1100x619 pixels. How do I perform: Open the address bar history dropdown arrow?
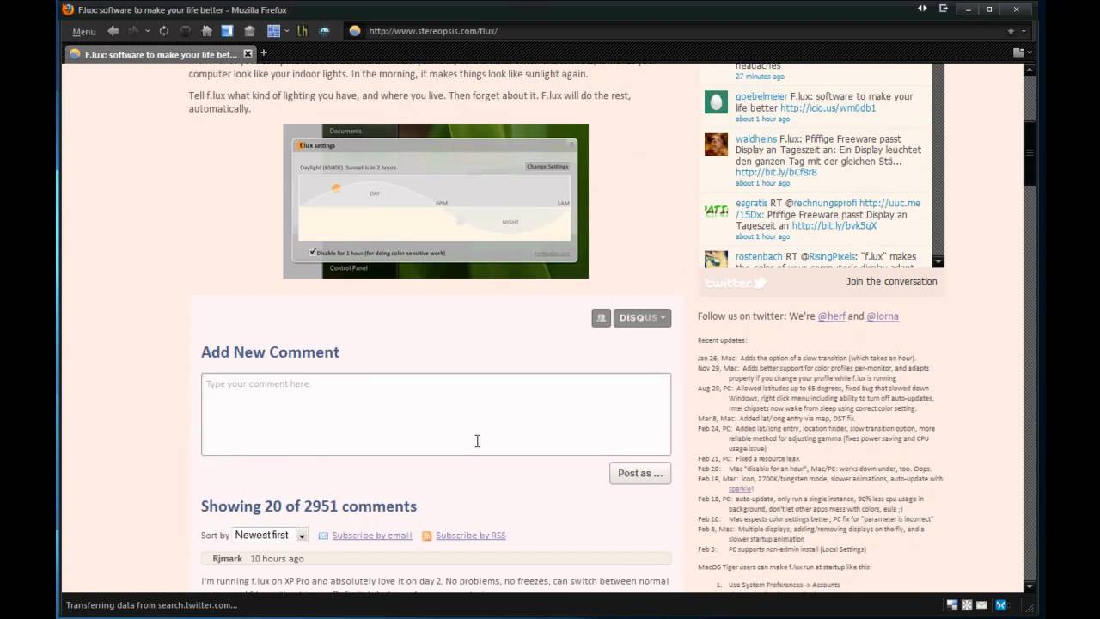pyautogui.click(x=1023, y=31)
